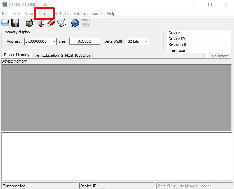
Task: Open the Edit menu
Action: (x=17, y=14)
